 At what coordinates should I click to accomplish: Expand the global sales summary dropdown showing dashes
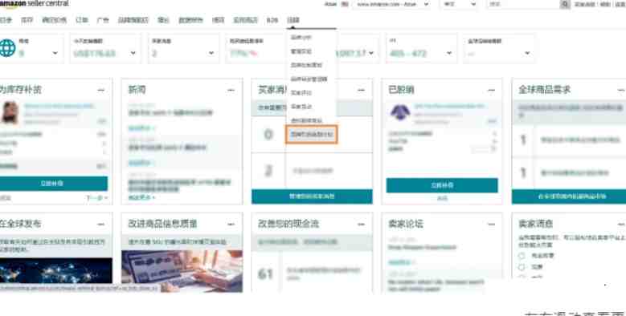tap(527, 53)
